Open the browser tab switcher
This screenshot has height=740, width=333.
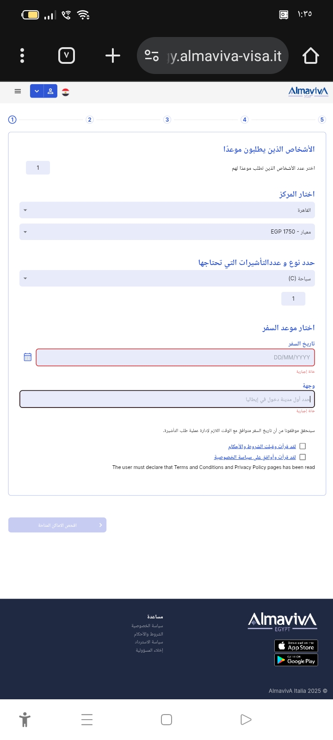67,56
